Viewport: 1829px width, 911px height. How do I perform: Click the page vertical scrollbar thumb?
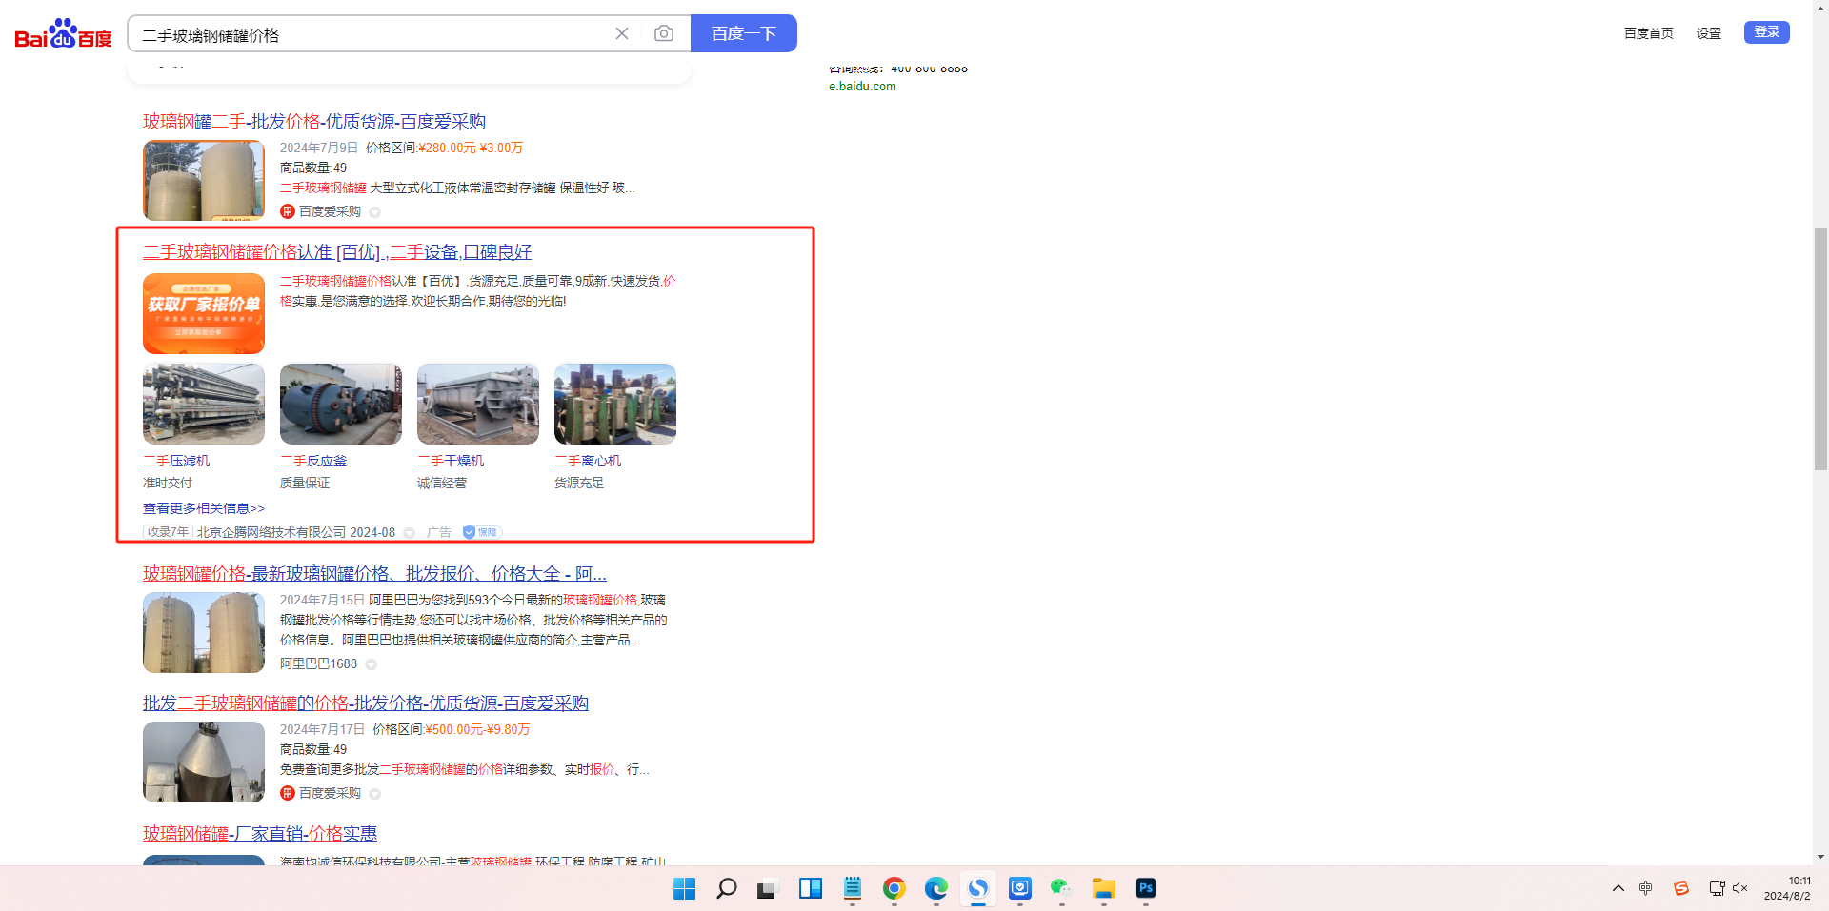[x=1821, y=348]
